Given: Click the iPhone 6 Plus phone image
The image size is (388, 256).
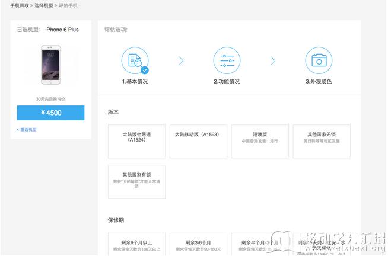Looking at the screenshot, I should click(51, 65).
